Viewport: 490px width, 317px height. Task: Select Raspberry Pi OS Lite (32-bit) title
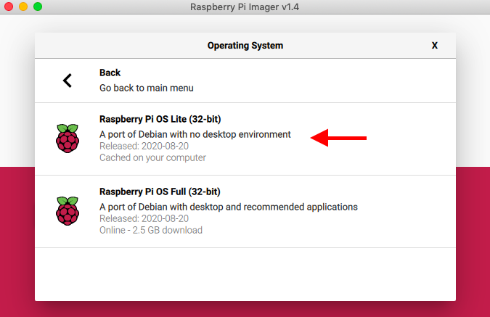[160, 119]
